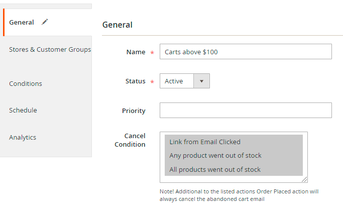Switch to the Analytics tab
The height and width of the screenshot is (215, 343).
click(x=23, y=137)
